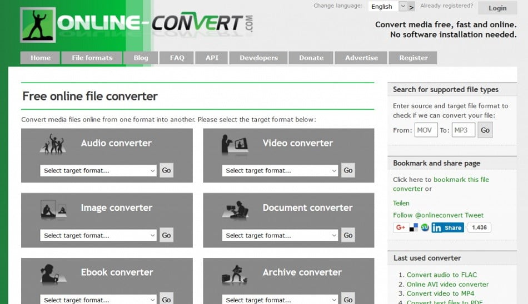Click the LinkedIn Share button
This screenshot has height=304, width=528.
tap(447, 227)
